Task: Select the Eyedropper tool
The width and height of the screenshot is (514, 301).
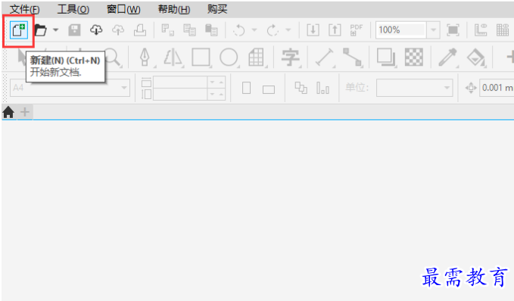Action: (448, 57)
